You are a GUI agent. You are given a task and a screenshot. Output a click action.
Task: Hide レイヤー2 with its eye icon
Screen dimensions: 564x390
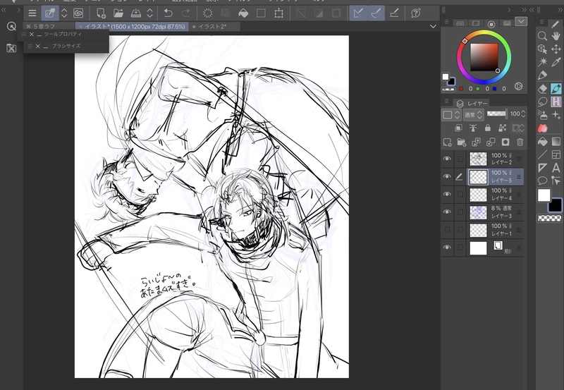coord(446,159)
